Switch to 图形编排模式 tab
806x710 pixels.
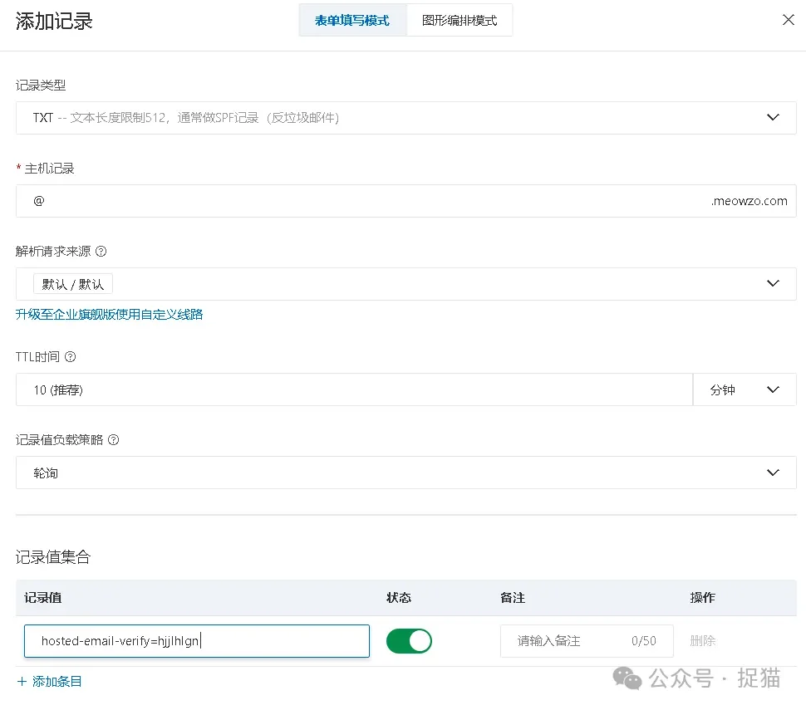(460, 20)
